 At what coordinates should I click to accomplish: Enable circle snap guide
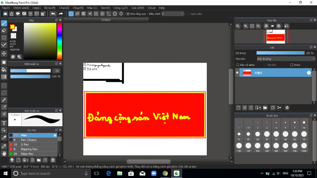point(102,14)
